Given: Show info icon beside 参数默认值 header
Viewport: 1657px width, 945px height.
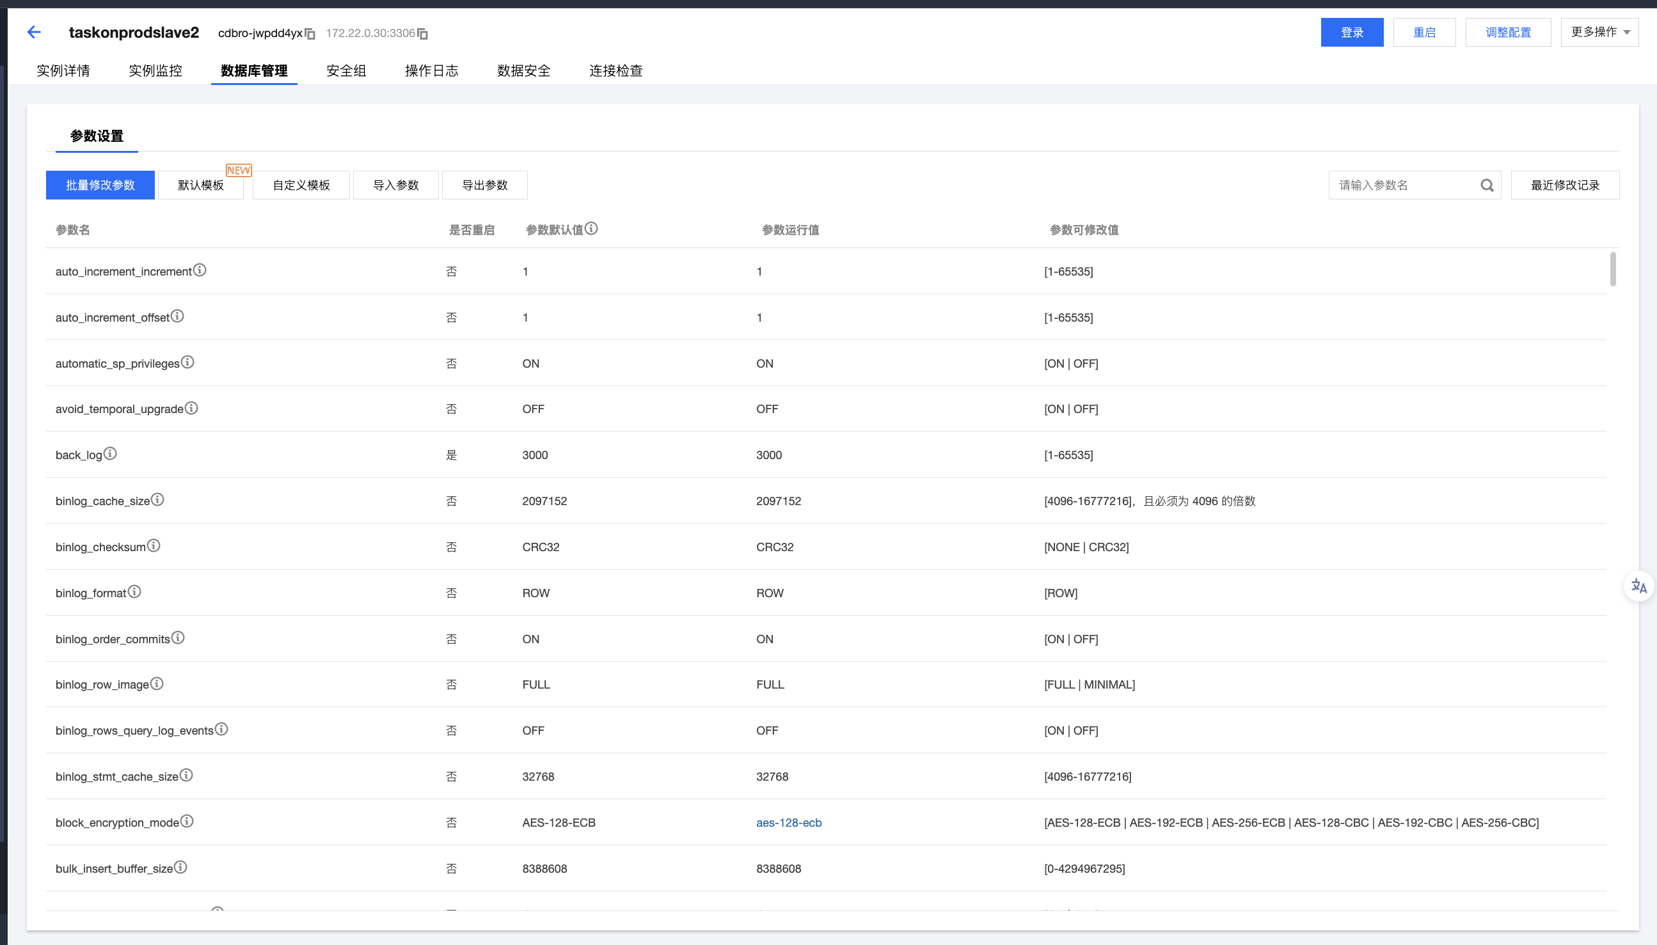Looking at the screenshot, I should pyautogui.click(x=591, y=228).
